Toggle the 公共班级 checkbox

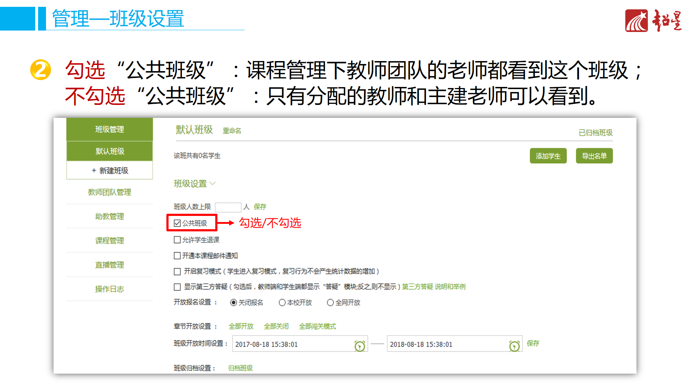[x=177, y=223]
